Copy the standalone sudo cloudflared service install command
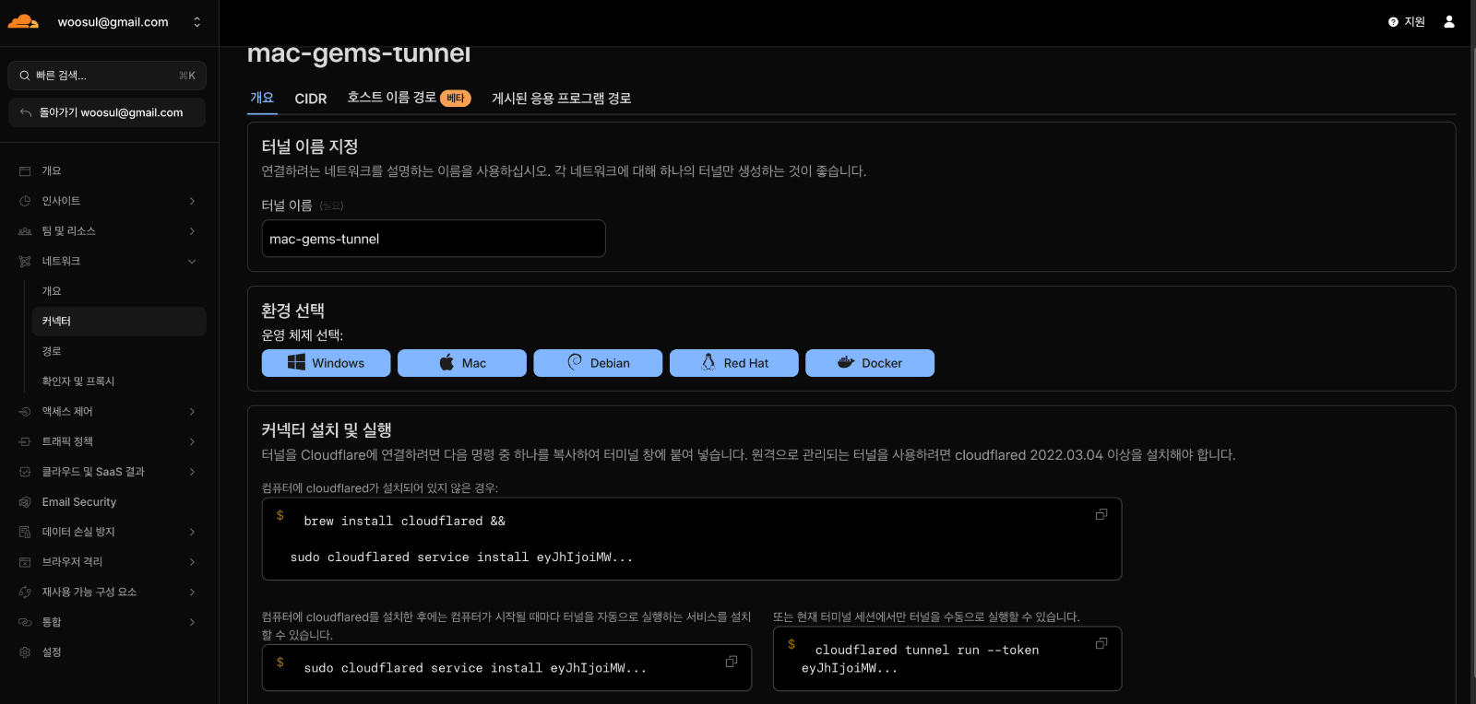 732,662
